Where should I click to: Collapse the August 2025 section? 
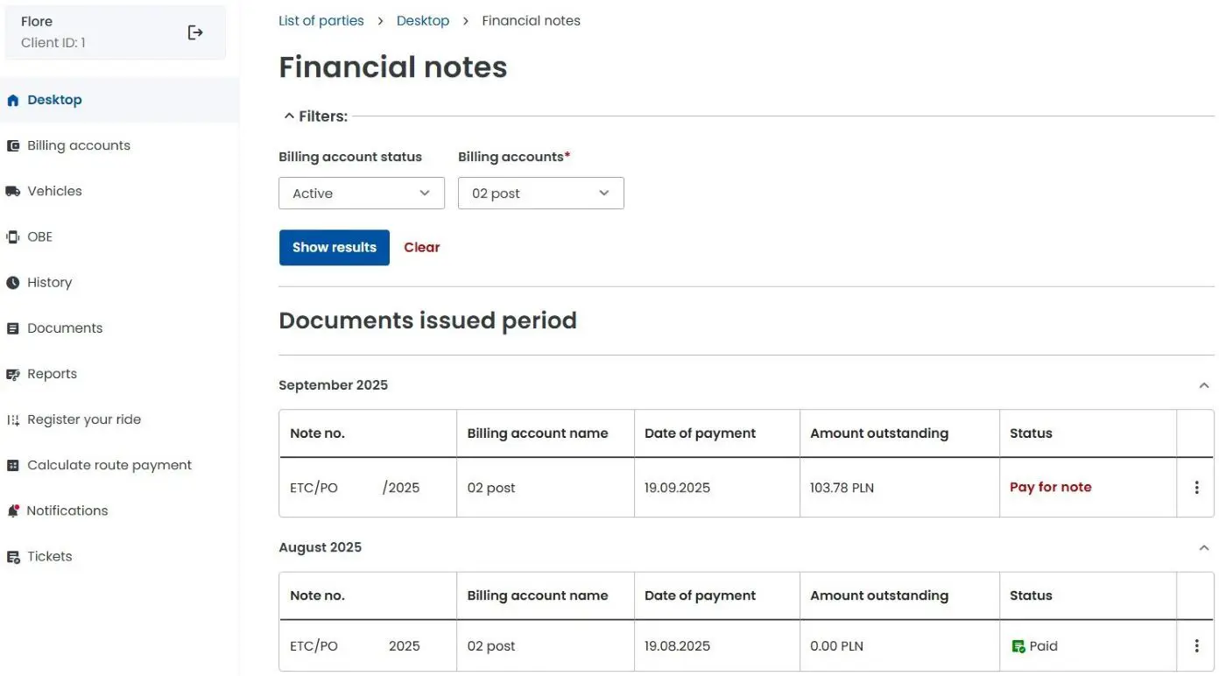pyautogui.click(x=1204, y=547)
